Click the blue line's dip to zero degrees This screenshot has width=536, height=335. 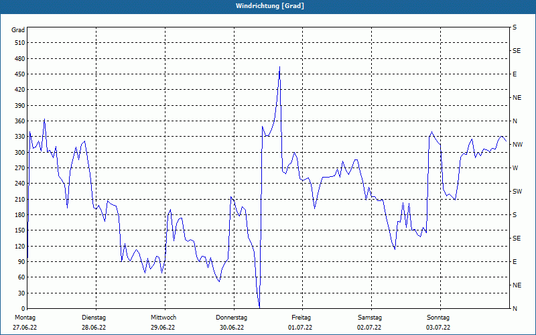click(x=259, y=308)
